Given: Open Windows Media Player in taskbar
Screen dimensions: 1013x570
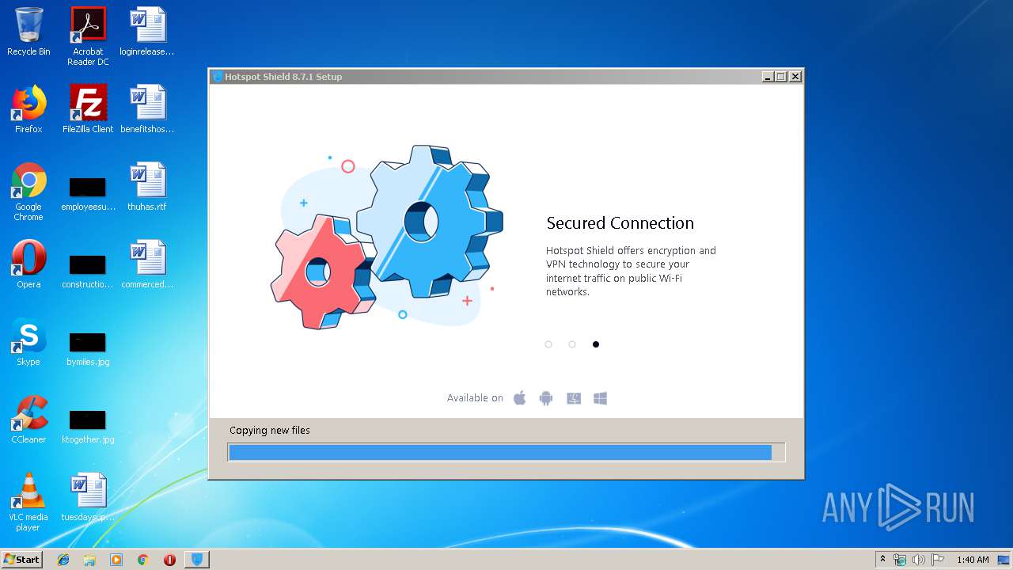Looking at the screenshot, I should click(x=116, y=560).
